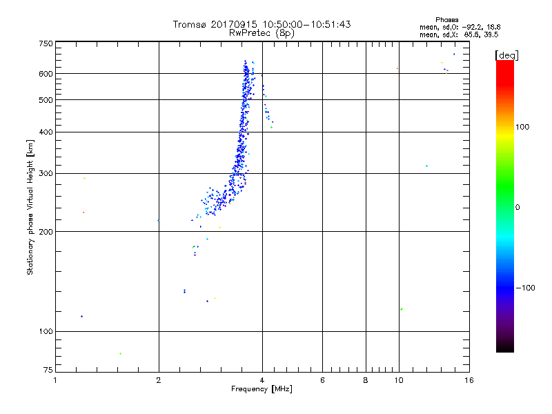Screen dimensions: 552x414
Task: Click the y-axis tick label "300"
Action: coord(46,174)
